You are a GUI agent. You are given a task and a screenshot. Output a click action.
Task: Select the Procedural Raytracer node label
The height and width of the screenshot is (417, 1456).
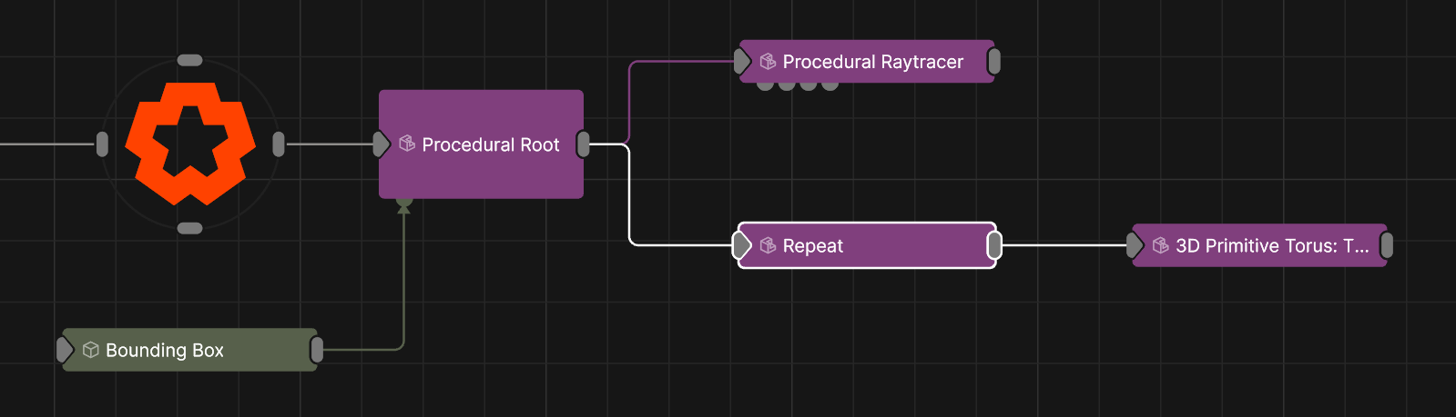tap(872, 62)
